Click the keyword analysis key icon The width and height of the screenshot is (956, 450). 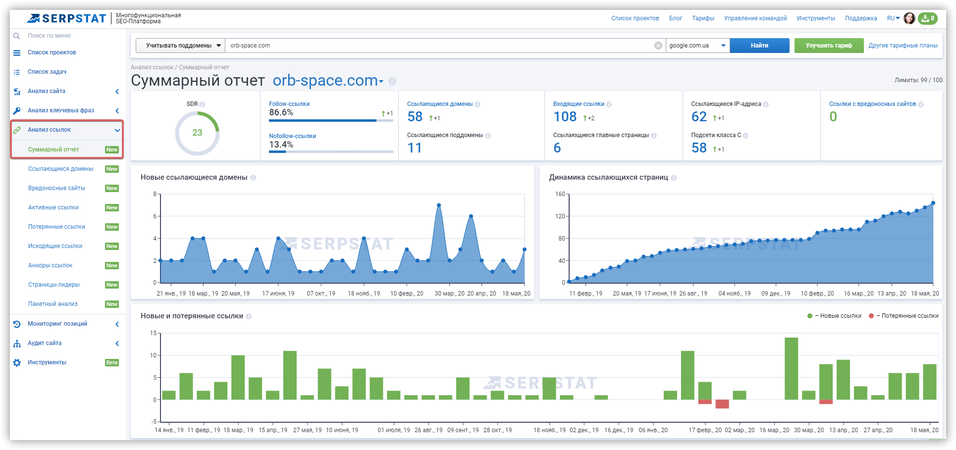(x=17, y=110)
